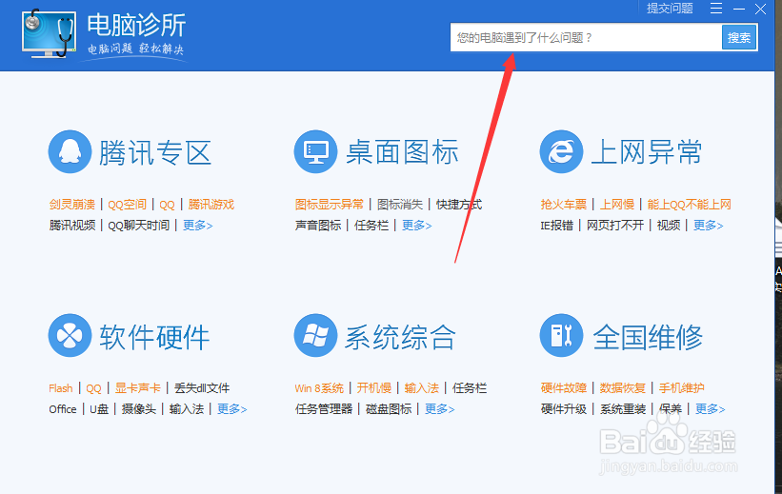782x494 pixels.
Task: Click the 系统综合 heading text
Action: (400, 337)
